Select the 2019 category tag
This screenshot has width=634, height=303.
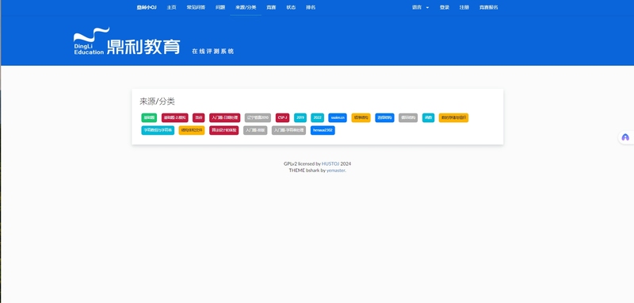[x=300, y=117]
